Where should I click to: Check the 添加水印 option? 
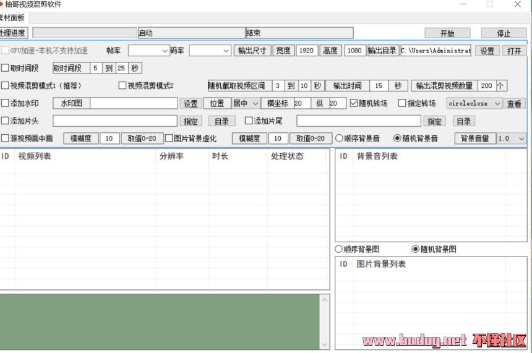coord(5,103)
